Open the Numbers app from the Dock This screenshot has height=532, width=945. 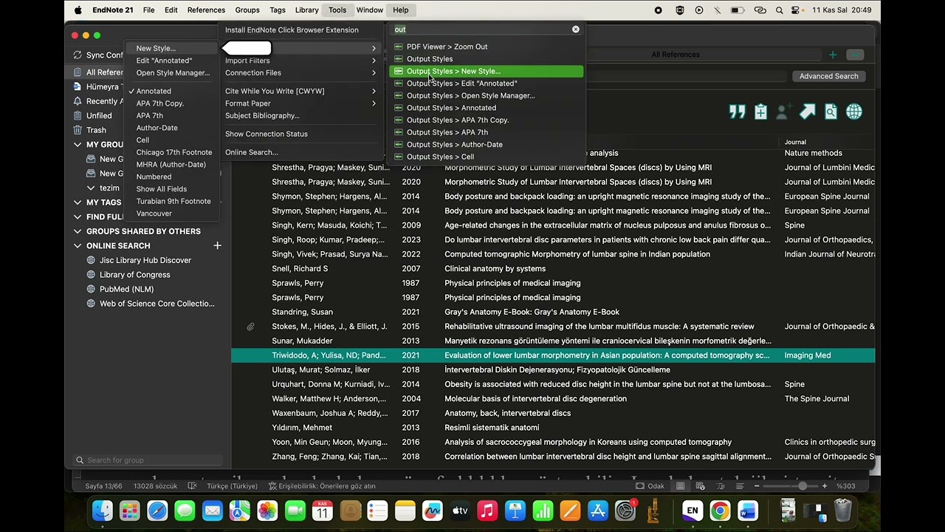(x=543, y=511)
